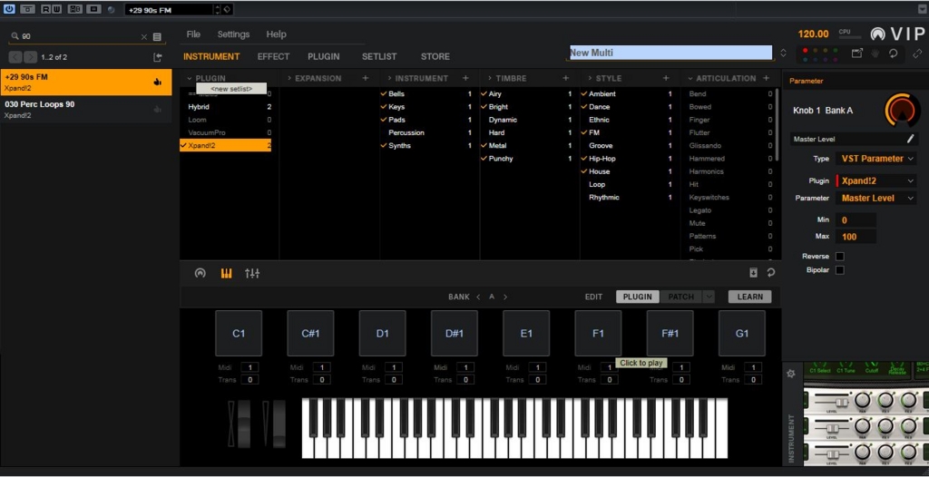Toggle the plugin power/bypass button
929x477 pixels.
(x=9, y=9)
